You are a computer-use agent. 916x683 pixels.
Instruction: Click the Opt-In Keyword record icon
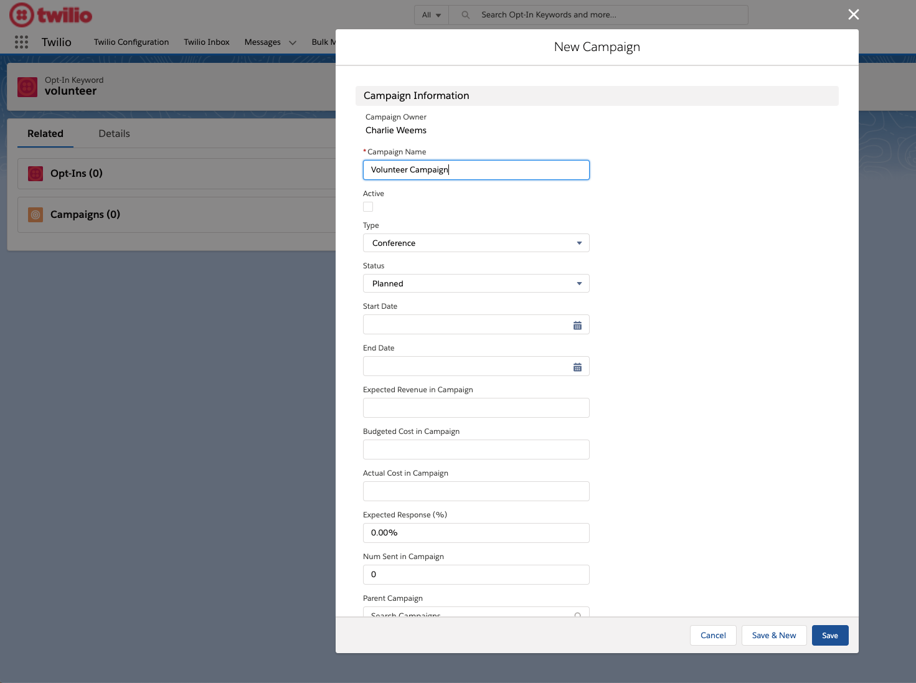27,87
